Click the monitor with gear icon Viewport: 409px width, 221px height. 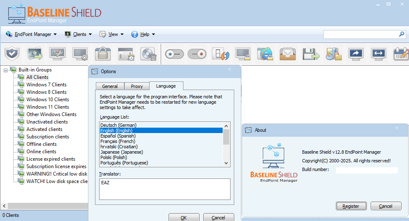pyautogui.click(x=80, y=54)
